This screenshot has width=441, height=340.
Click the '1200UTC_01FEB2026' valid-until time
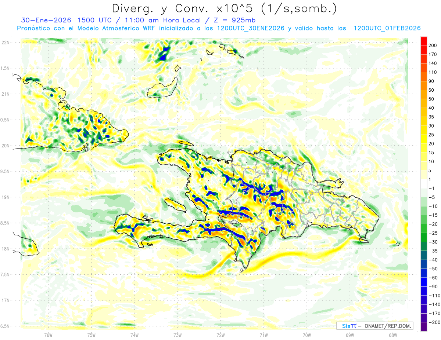387,28
